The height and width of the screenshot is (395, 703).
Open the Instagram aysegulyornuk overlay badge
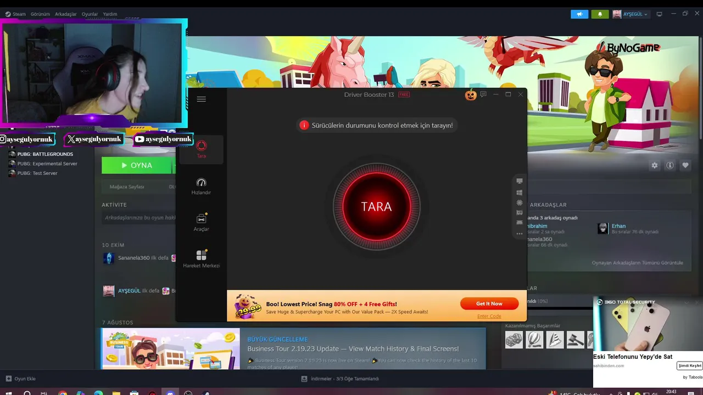coord(27,139)
